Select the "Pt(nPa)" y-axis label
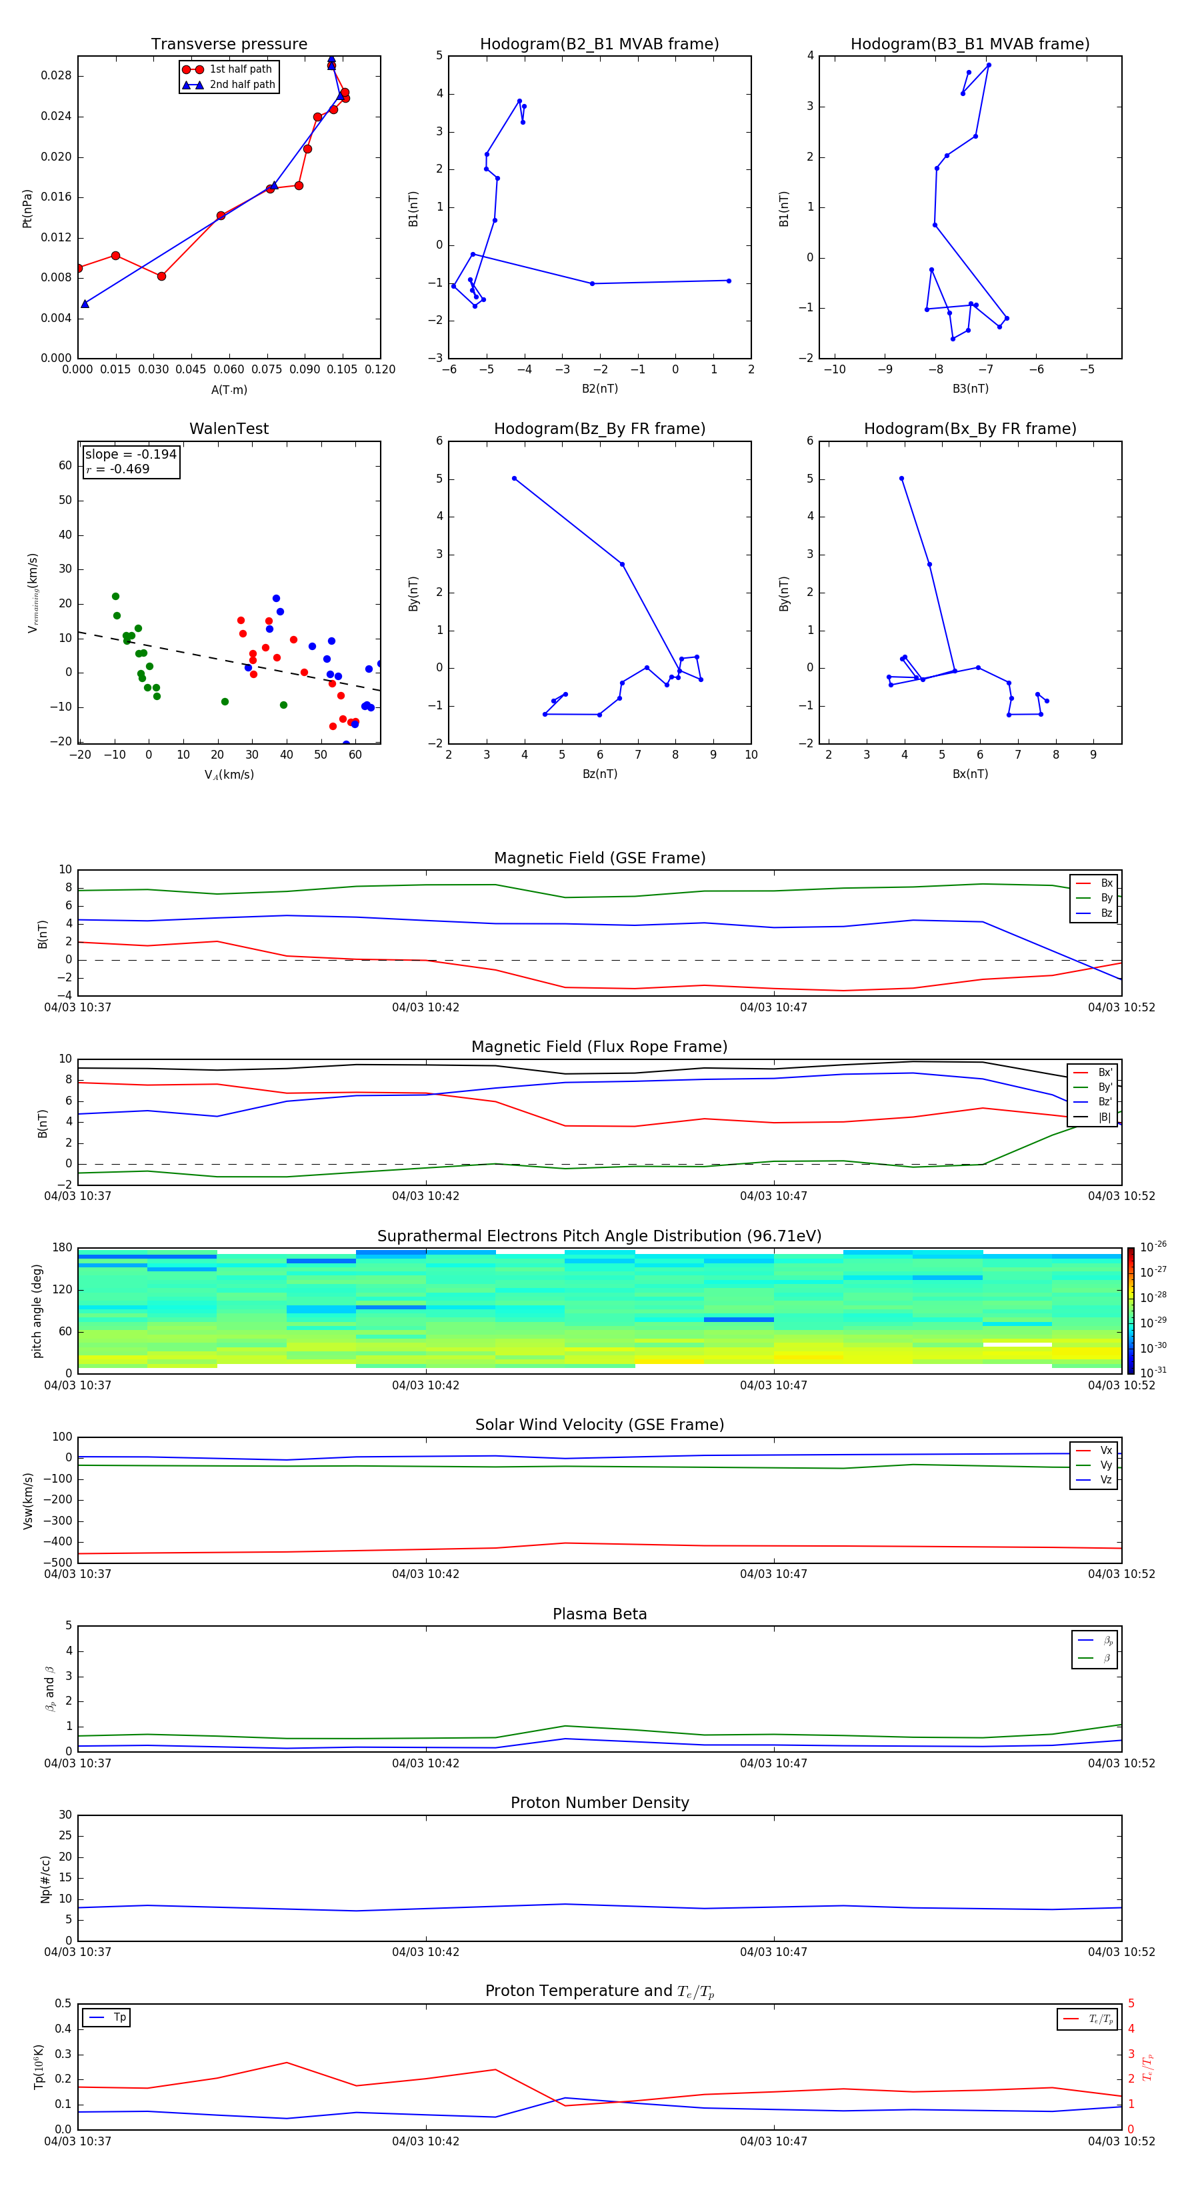 click(27, 209)
